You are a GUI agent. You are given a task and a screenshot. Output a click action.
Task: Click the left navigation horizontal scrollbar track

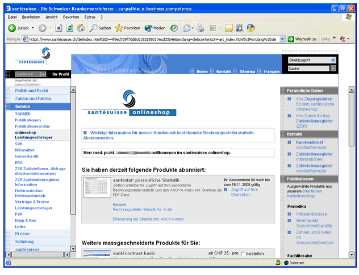(x=37, y=255)
